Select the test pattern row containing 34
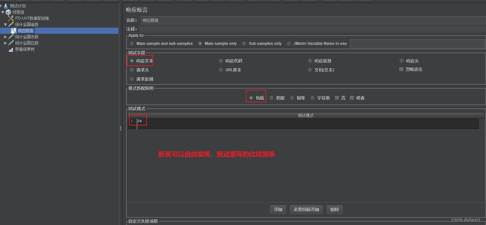486x225 pixels. pos(140,121)
